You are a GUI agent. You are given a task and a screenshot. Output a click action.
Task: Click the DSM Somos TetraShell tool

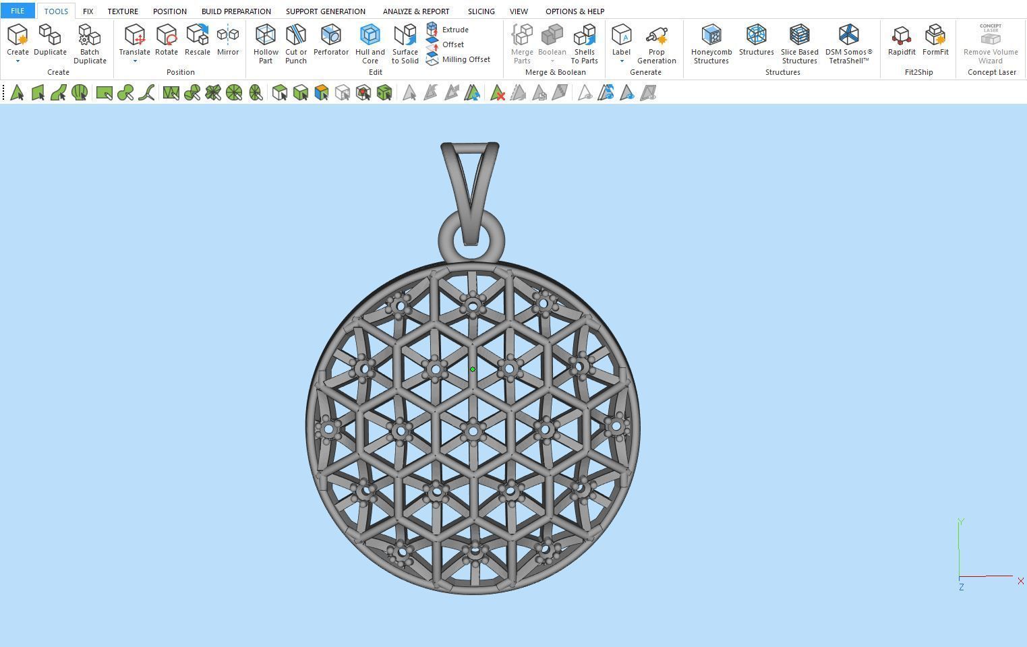coord(849,44)
